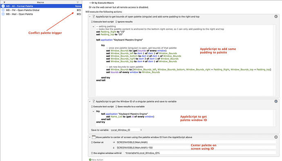Click the 'set Name_List to (get id of every window)' line
This screenshot has width=282, height=161.
130,117
